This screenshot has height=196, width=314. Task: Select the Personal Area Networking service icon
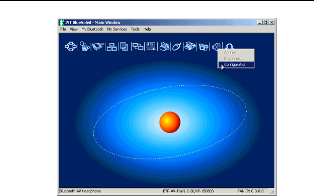point(71,46)
